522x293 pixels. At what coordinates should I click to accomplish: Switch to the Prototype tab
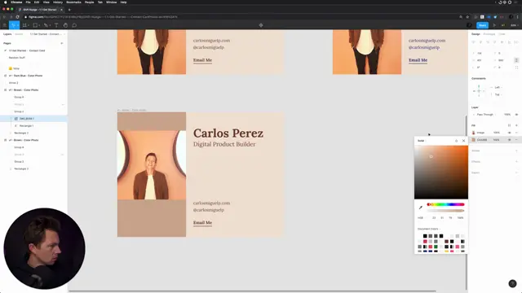(489, 34)
